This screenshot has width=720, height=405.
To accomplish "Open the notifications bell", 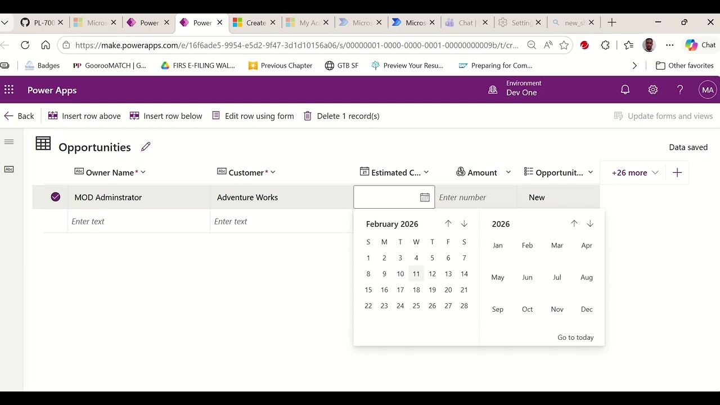I will coord(625,90).
